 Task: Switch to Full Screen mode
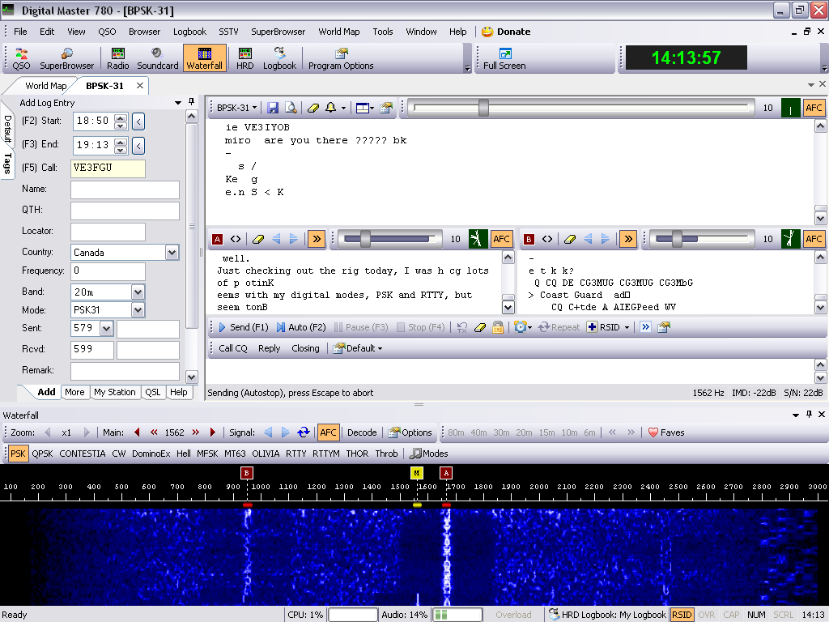504,58
